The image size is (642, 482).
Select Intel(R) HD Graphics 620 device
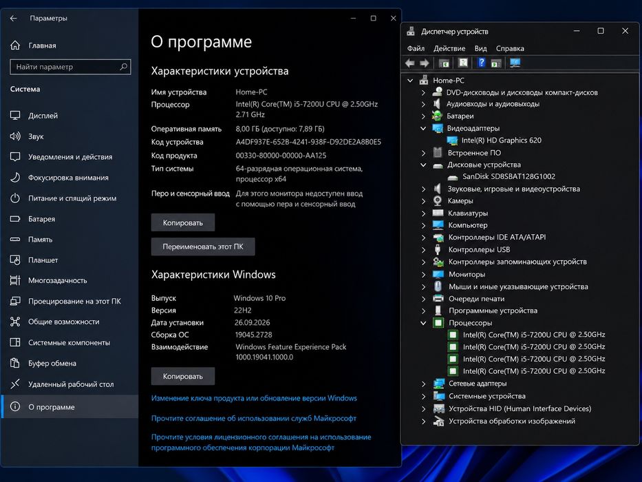(501, 140)
